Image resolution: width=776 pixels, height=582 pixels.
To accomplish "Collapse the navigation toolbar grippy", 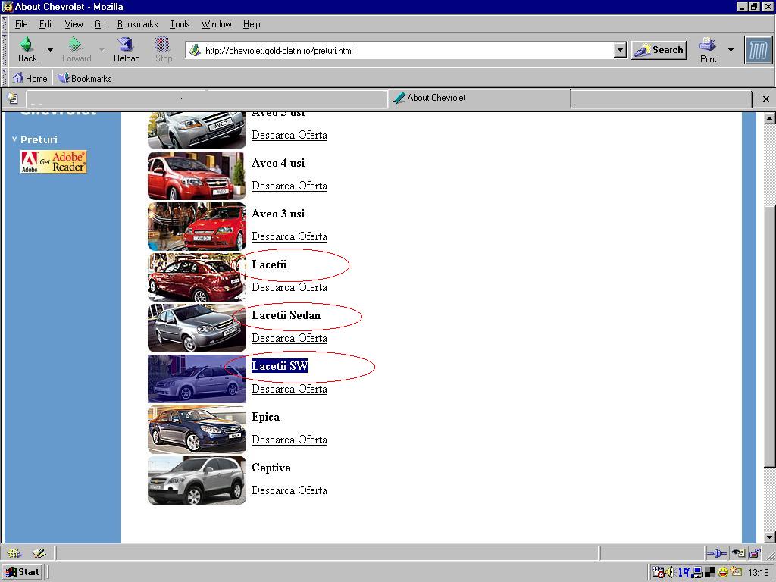I will tap(5, 50).
